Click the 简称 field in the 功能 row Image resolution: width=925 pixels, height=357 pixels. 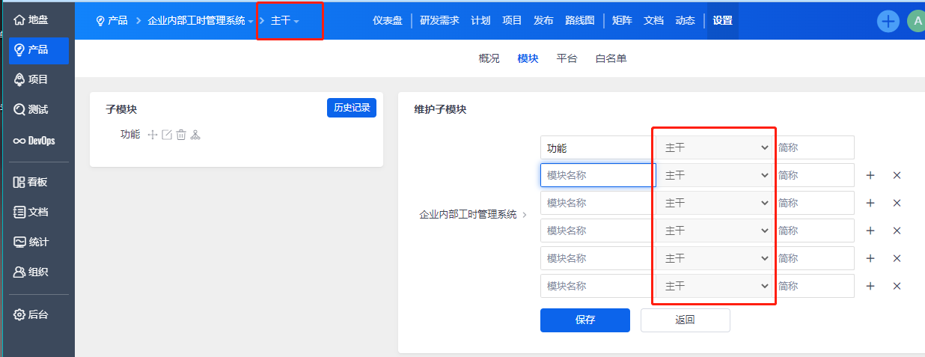[814, 148]
